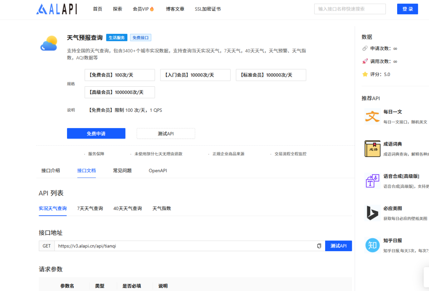Open the 每日一文 API icon

(x=372, y=116)
